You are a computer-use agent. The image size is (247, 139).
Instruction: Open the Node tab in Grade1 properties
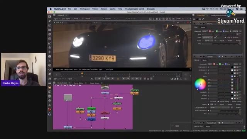[x=205, y=60]
